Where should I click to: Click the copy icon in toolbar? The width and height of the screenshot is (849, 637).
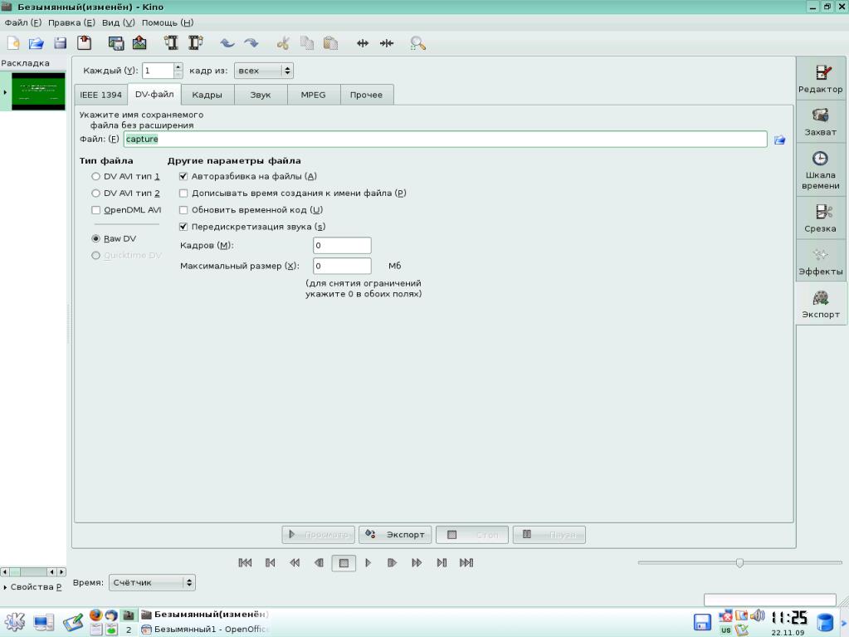[307, 43]
